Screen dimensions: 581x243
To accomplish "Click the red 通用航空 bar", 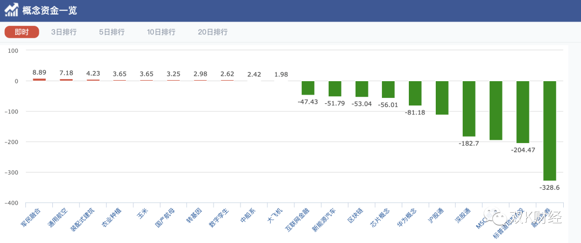I will [66, 80].
